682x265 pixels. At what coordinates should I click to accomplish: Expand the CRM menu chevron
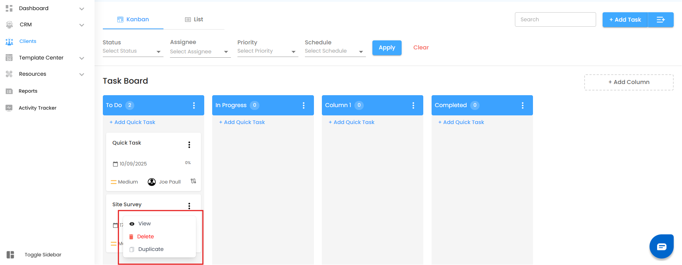(82, 25)
